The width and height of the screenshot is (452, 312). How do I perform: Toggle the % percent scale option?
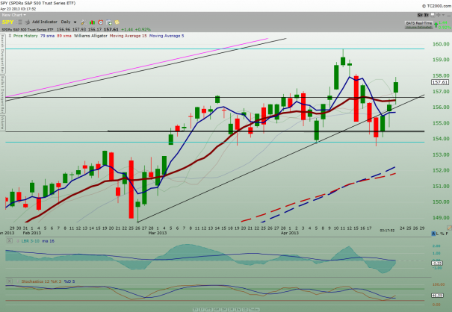442,234
